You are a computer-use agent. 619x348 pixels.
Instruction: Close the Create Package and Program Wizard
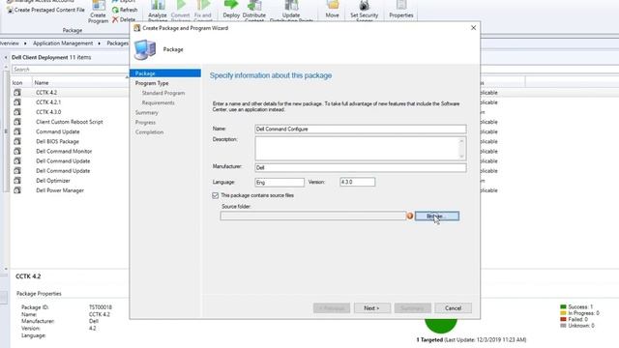(x=473, y=28)
